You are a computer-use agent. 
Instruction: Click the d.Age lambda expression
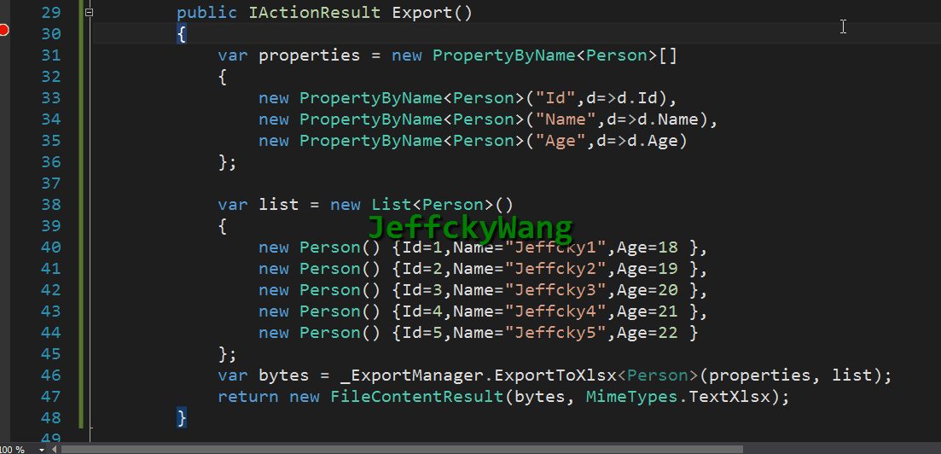[637, 141]
